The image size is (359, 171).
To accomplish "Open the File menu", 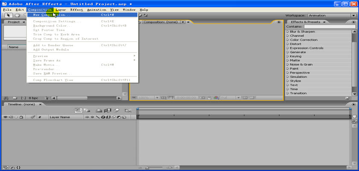I will pyautogui.click(x=7, y=10).
